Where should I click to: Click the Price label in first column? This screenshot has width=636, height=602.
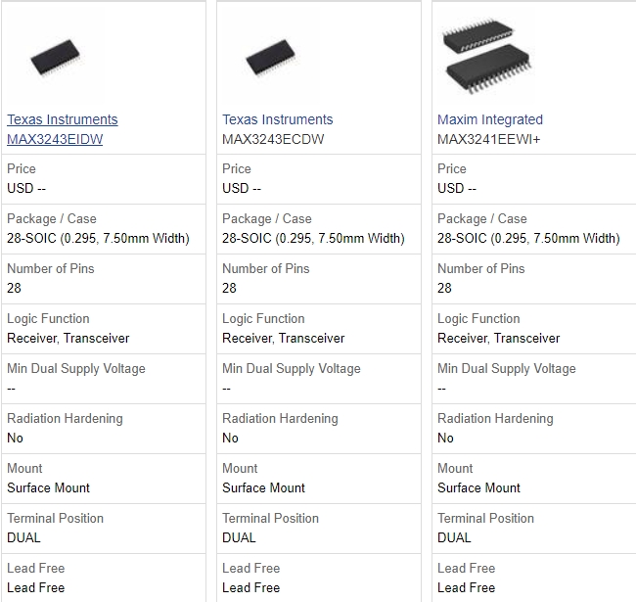(22, 168)
